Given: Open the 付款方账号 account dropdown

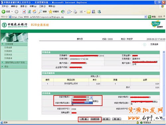Looking at the screenshot, I should 91,97.
